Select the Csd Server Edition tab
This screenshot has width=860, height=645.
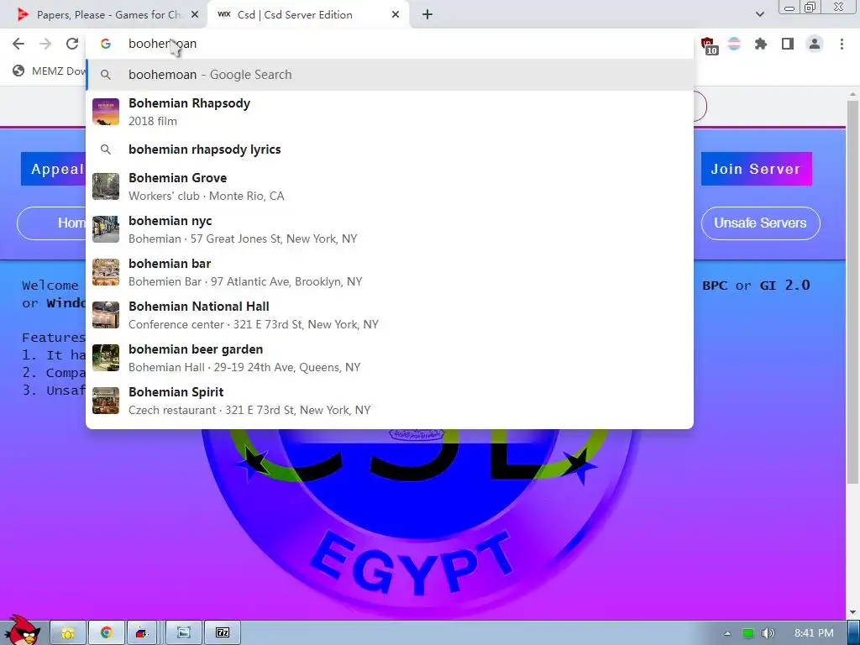[308, 15]
